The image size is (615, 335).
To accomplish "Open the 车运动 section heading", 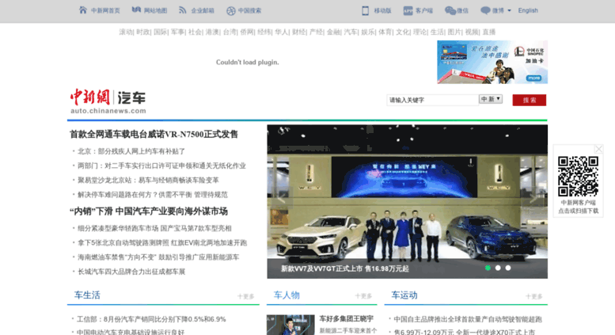I will tap(404, 295).
